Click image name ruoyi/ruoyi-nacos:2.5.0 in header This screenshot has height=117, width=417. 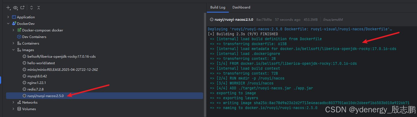234,19
